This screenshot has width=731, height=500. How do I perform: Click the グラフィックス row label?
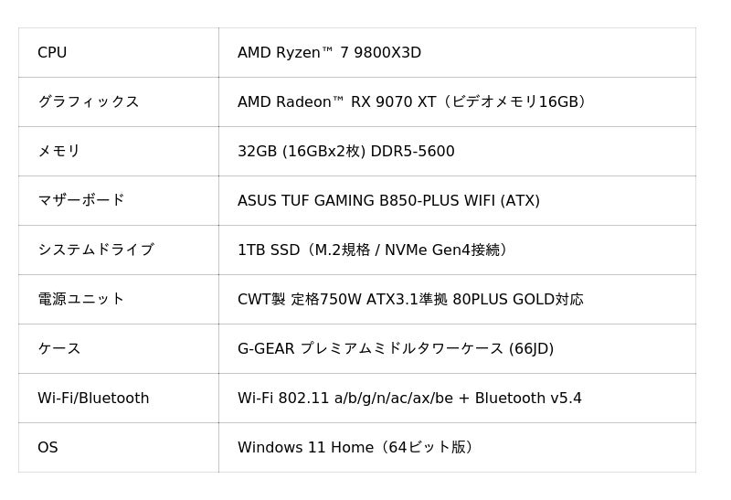pos(89,101)
